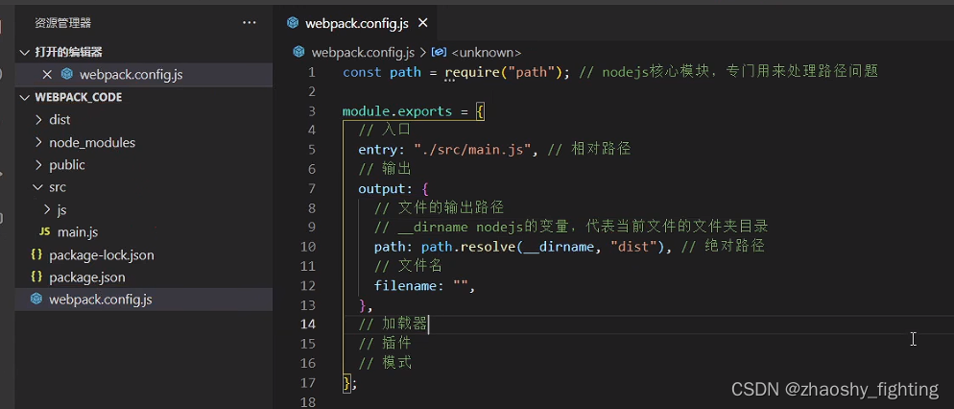Click the // 文件名 comment on line 11
The height and width of the screenshot is (409, 954).
[408, 266]
